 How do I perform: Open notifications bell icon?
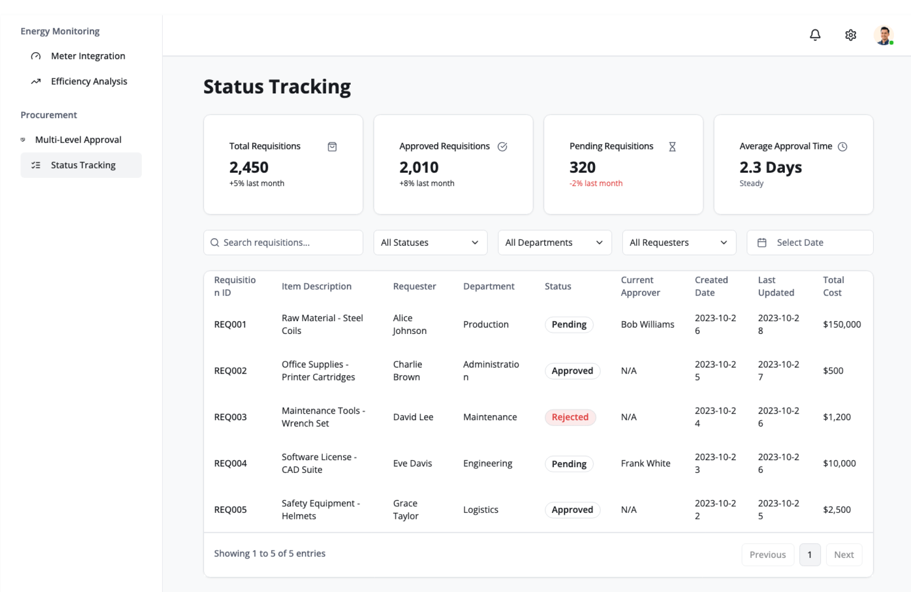(815, 35)
